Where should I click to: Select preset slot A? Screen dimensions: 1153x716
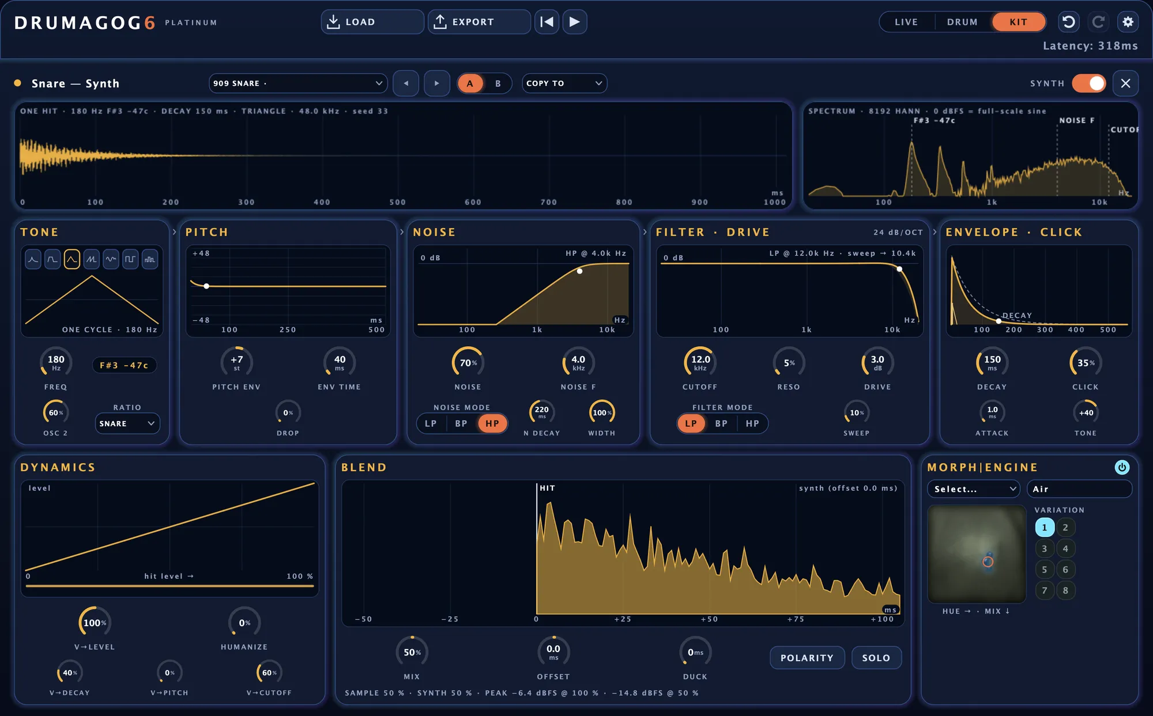470,84
